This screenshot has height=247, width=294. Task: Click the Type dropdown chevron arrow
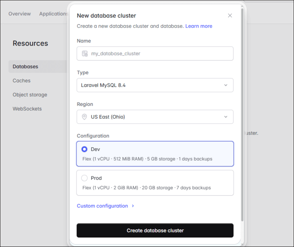coord(226,85)
